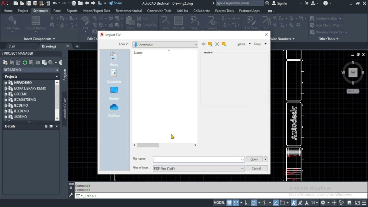The height and width of the screenshot is (207, 368).
Task: Select GBDEMO project in the list
Action: (21, 94)
